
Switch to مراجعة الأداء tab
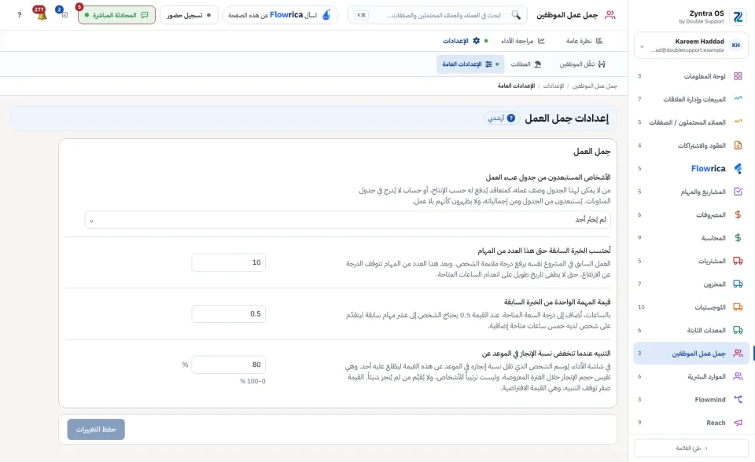click(x=522, y=41)
